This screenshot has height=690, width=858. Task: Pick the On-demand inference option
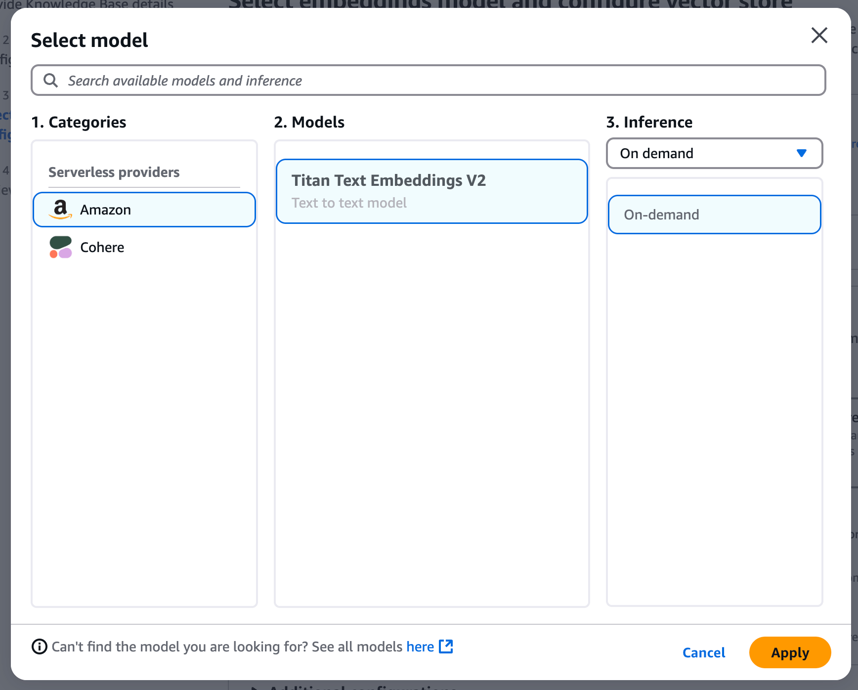[714, 215]
